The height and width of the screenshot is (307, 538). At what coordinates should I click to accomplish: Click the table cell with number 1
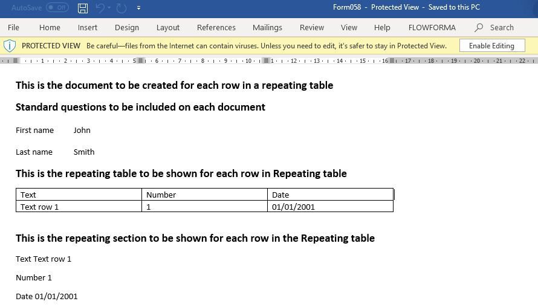[x=204, y=207]
